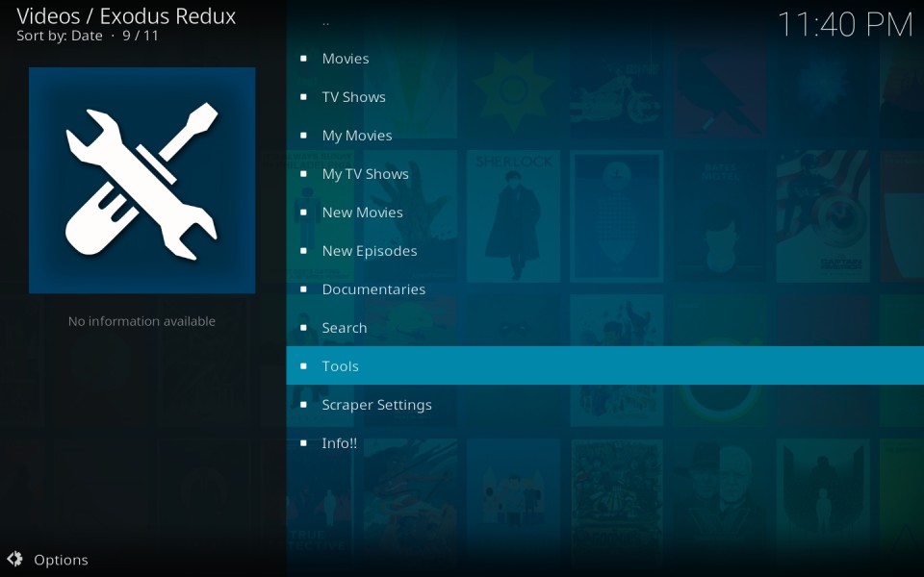Browse the Documentaries entry
Screen dimensions: 924x577
pos(604,289)
